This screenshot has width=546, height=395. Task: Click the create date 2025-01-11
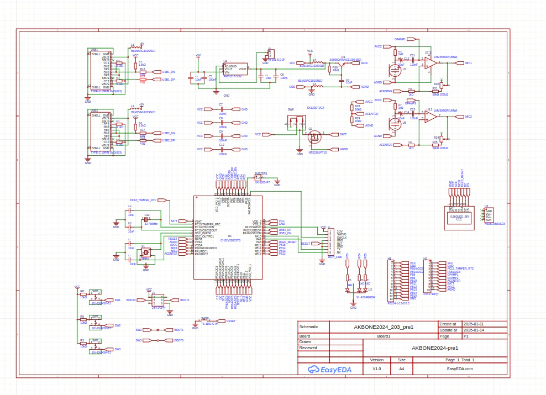click(x=474, y=324)
